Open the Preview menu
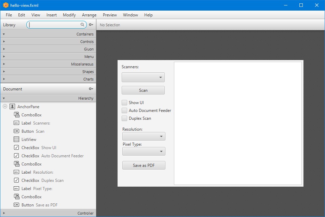 click(110, 15)
